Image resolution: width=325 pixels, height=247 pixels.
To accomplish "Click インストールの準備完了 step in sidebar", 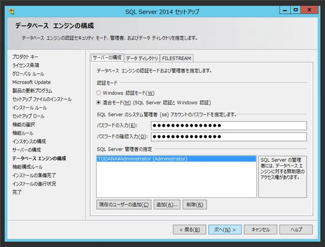I will (x=34, y=175).
